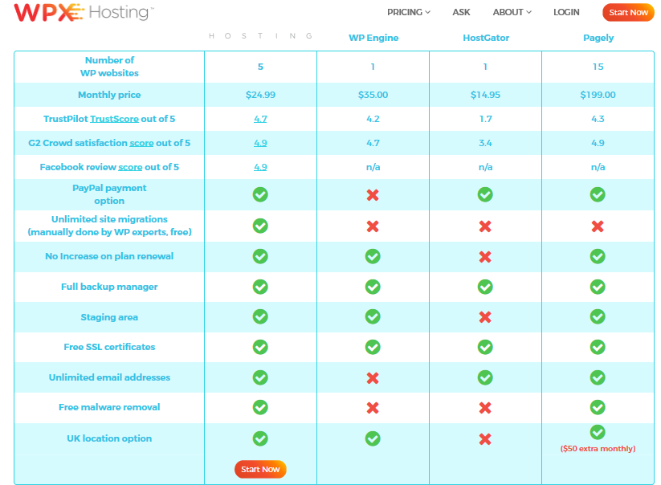Click the WPX checkmark for Full backup manager
Viewport: 661px width, 485px height.
[260, 287]
